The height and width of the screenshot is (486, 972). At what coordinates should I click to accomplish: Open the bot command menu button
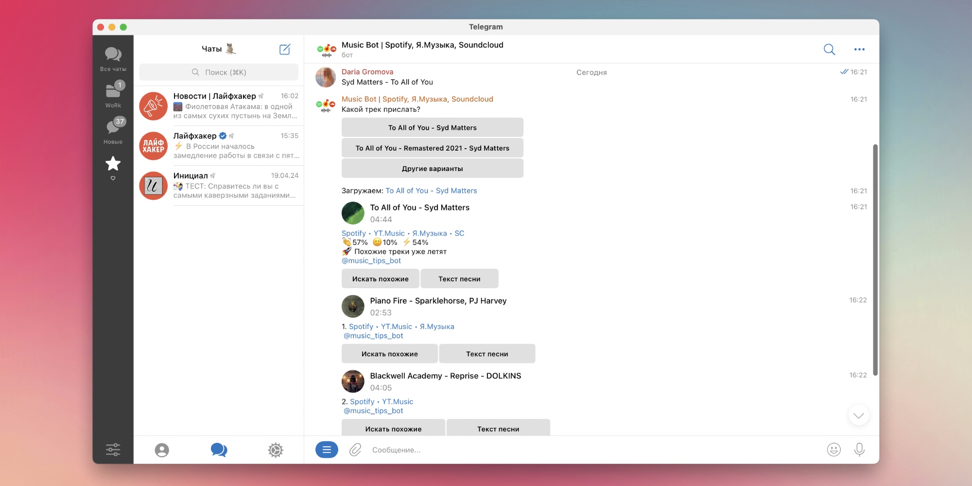[x=327, y=450]
